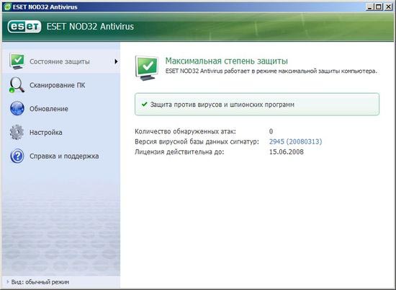Click the ESET NOD32 Antivirus header title
The width and height of the screenshot is (396, 290).
coord(90,27)
